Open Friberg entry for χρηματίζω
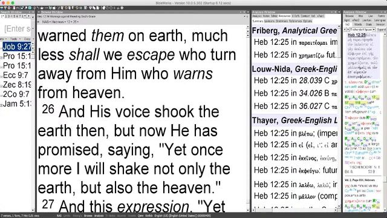The width and height of the screenshot is (387, 218). [x=296, y=55]
